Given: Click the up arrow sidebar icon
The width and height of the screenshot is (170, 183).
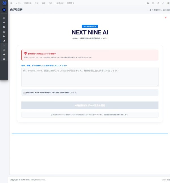Looking at the screenshot, I should pos(4,45).
